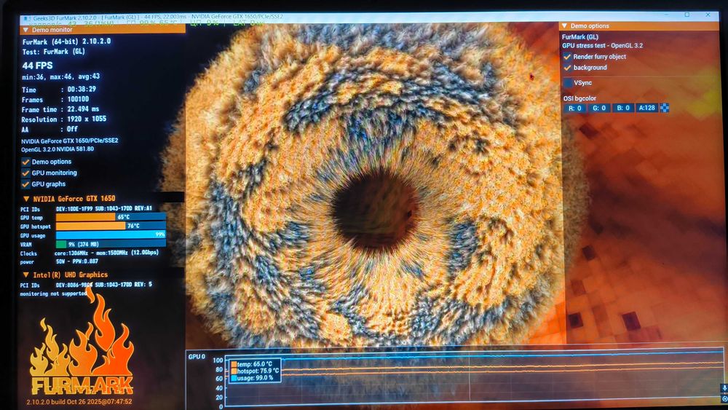728x410 pixels.
Task: Click the GPU hotspot 76°C bar
Action: [x=111, y=226]
